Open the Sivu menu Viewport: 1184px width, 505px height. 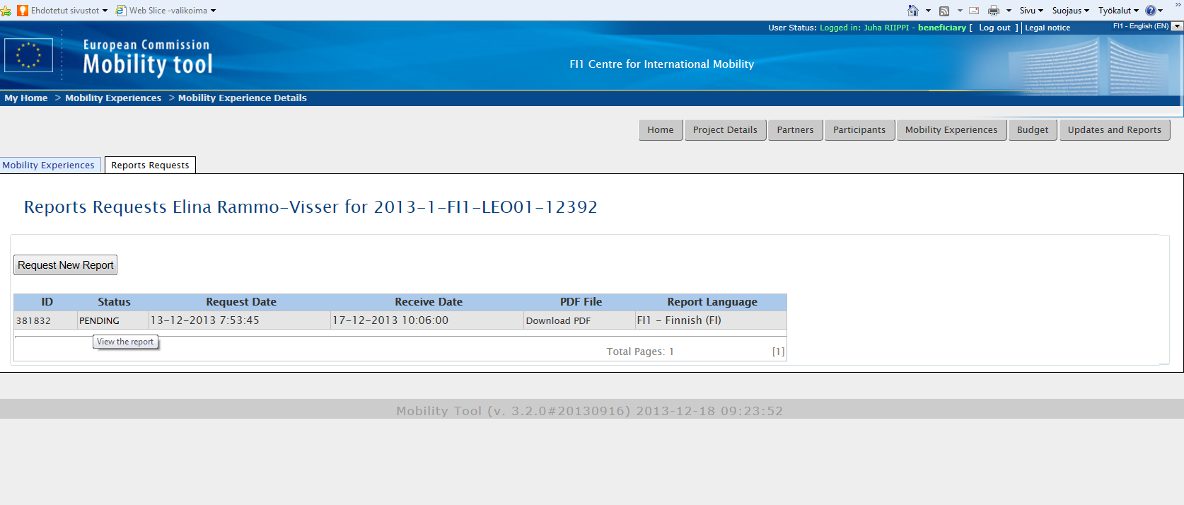coord(1031,11)
